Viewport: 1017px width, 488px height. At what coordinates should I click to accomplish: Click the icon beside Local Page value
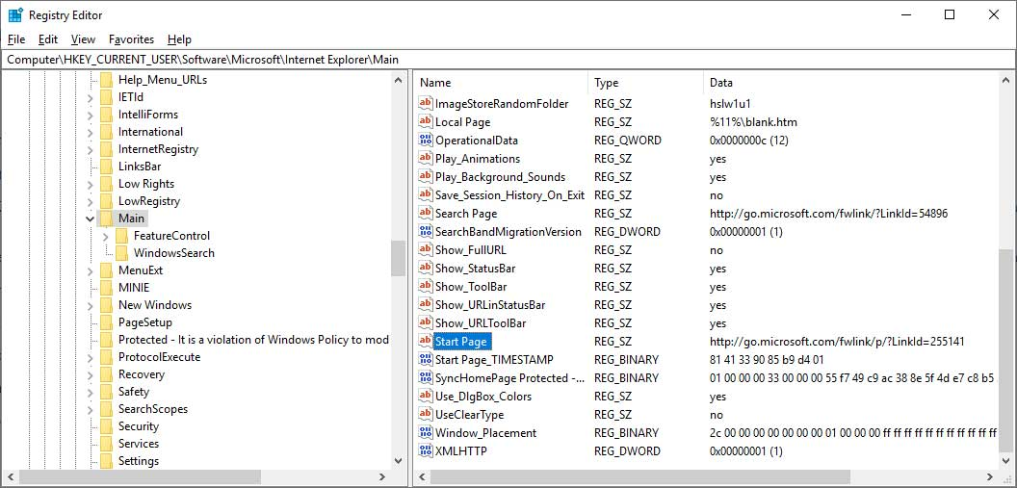pos(426,121)
